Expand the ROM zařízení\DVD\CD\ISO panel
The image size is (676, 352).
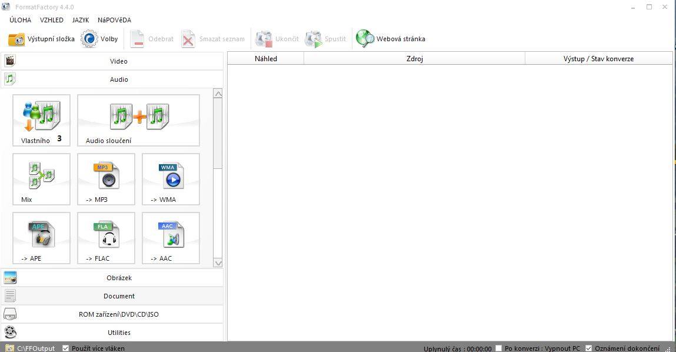112,314
